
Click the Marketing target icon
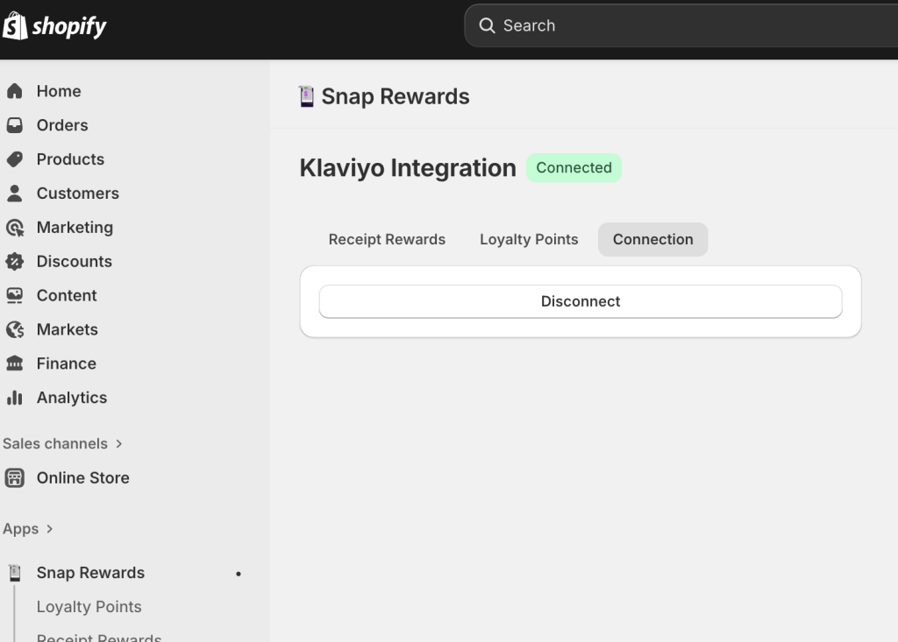point(14,228)
